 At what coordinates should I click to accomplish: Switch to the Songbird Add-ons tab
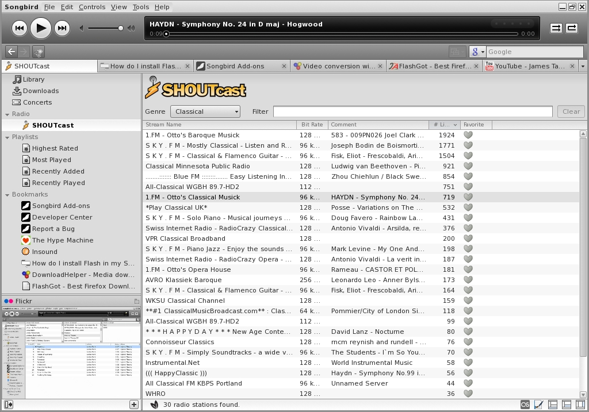click(242, 66)
